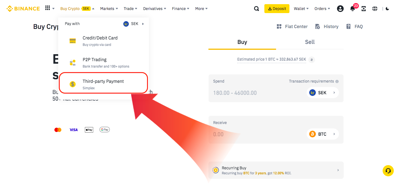Open the support headset chat button
The width and height of the screenshot is (396, 186).
[388, 171]
